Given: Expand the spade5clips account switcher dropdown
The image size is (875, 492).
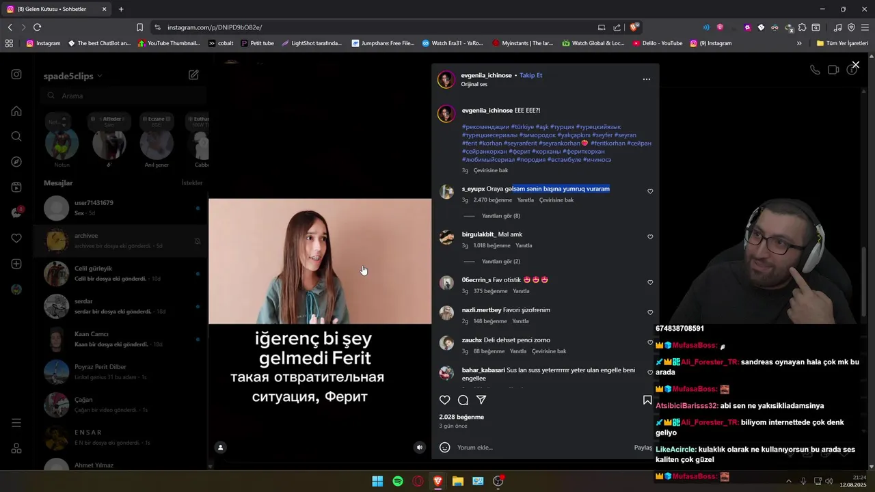Looking at the screenshot, I should click(x=73, y=76).
